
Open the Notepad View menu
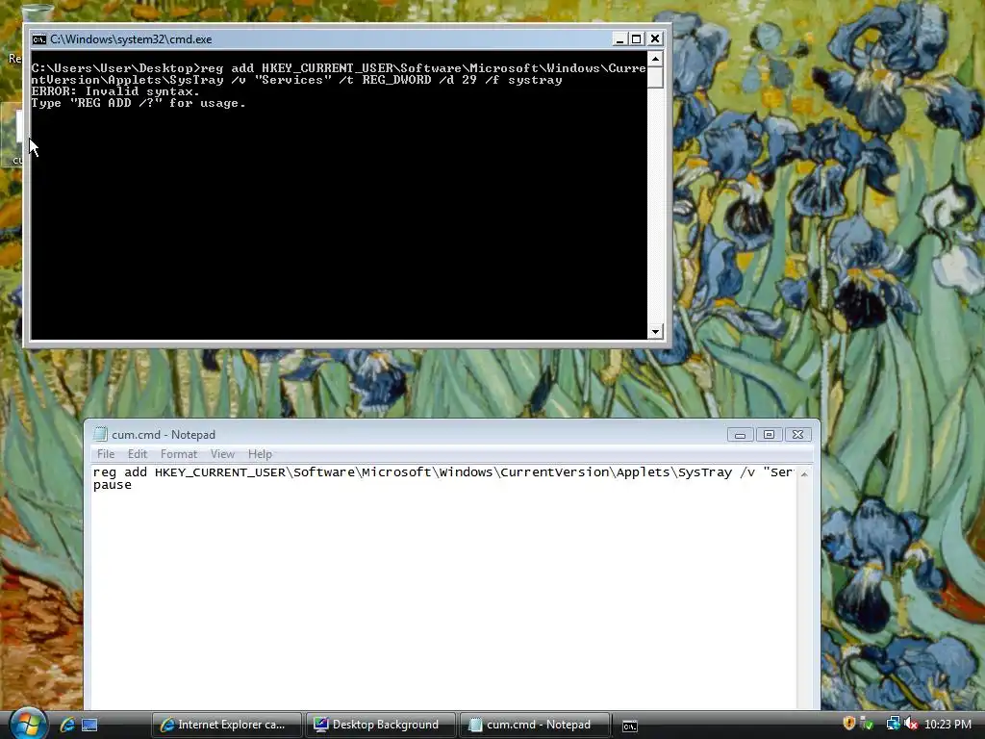click(222, 454)
